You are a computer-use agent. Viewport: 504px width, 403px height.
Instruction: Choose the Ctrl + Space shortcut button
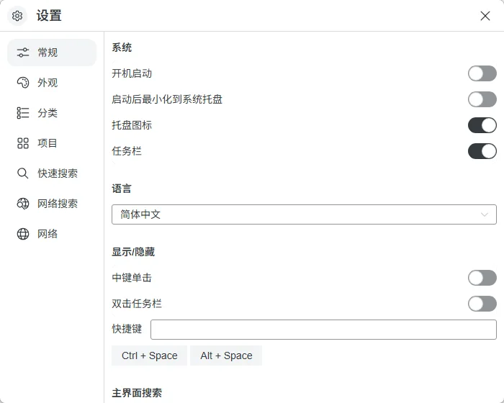point(150,356)
